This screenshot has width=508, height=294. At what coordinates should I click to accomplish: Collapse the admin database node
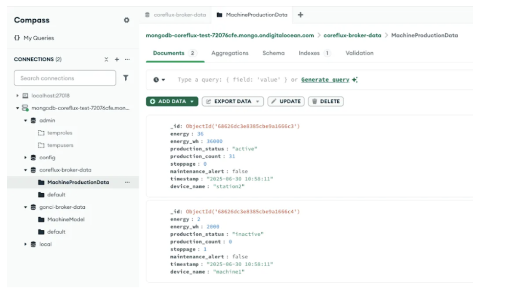(25, 121)
